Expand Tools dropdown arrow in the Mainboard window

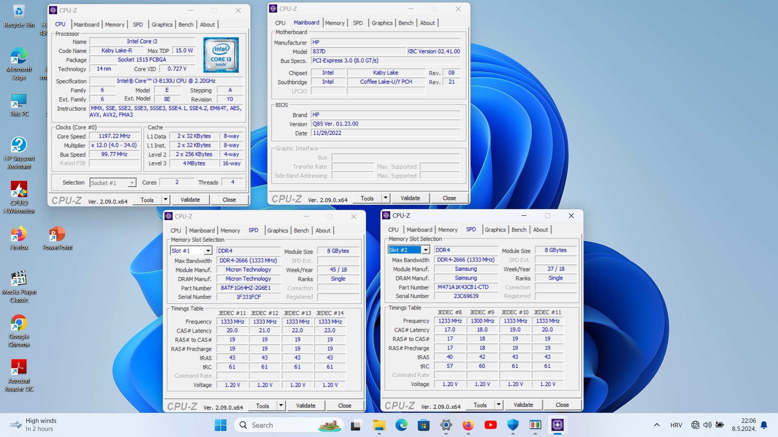pos(386,198)
